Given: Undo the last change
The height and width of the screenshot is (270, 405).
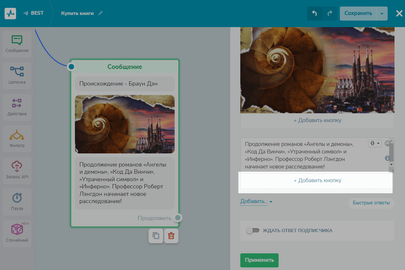Looking at the screenshot, I should [315, 13].
